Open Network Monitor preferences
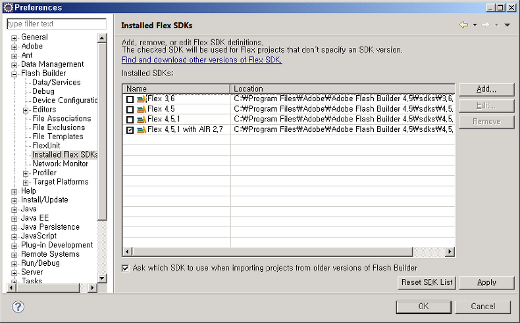This screenshot has height=323, width=520. [61, 163]
